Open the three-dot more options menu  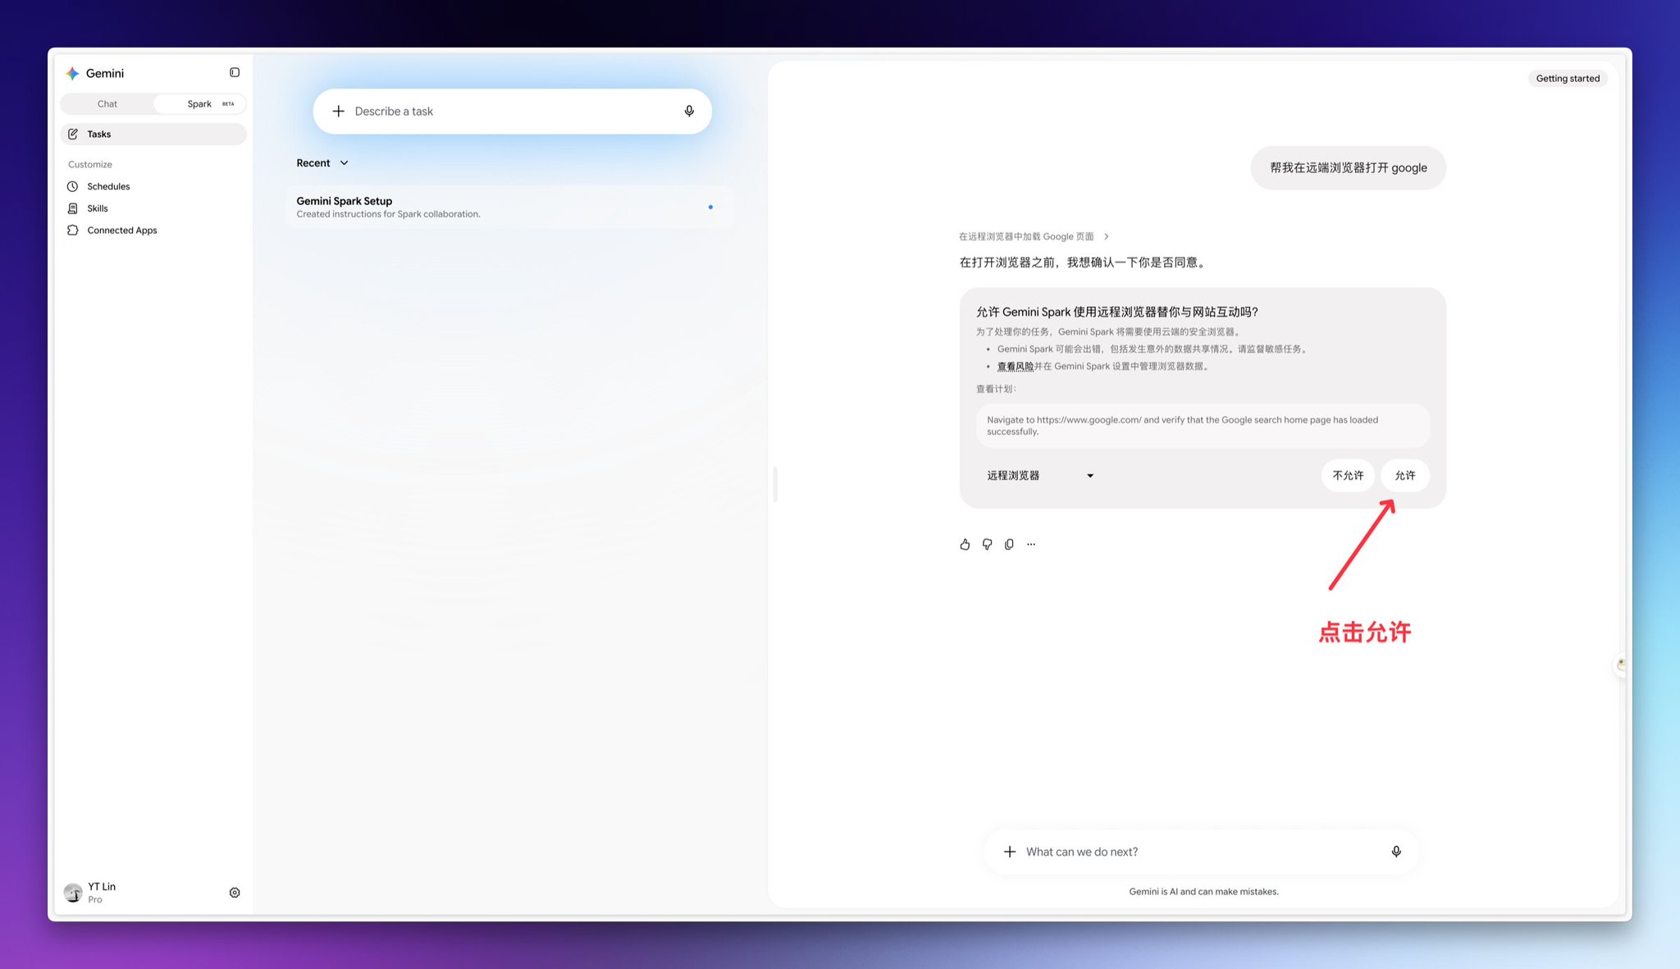click(1031, 544)
